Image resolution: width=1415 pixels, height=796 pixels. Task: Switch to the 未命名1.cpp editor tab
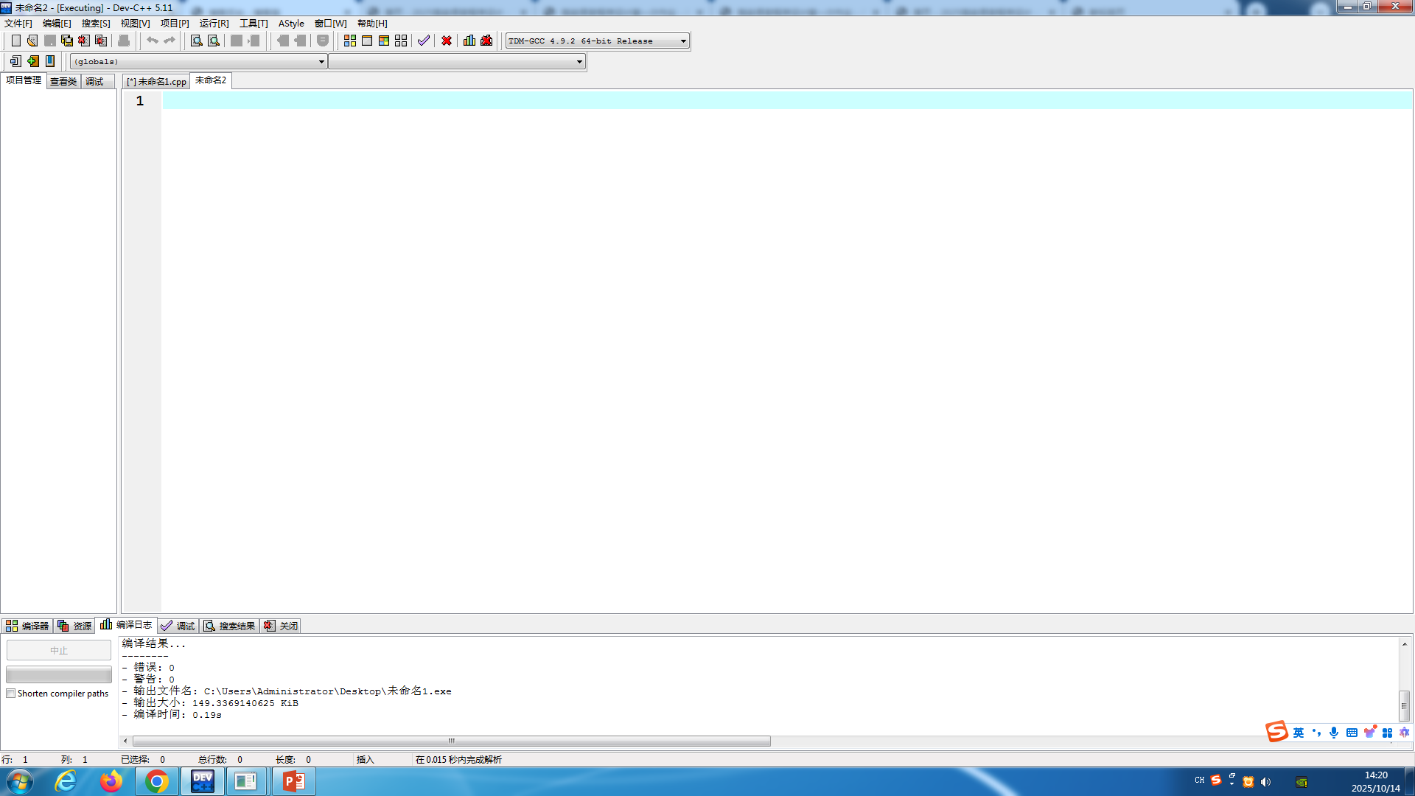coord(157,82)
